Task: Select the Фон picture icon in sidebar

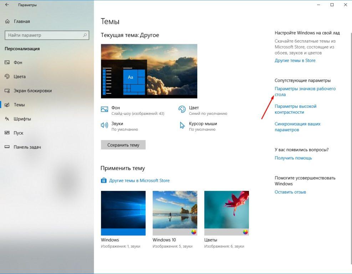Action: [x=7, y=62]
